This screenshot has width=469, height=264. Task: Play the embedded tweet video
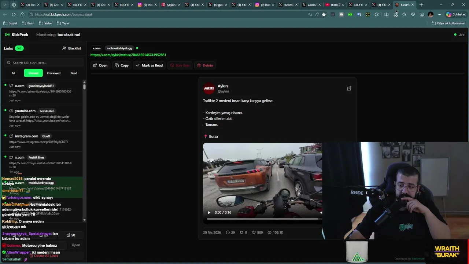coord(209,212)
